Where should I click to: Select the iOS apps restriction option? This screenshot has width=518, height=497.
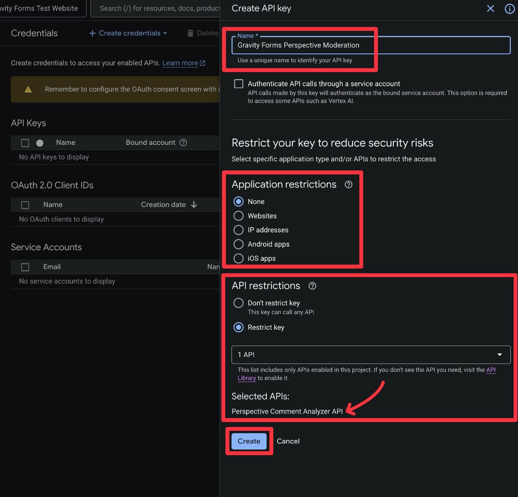click(238, 258)
